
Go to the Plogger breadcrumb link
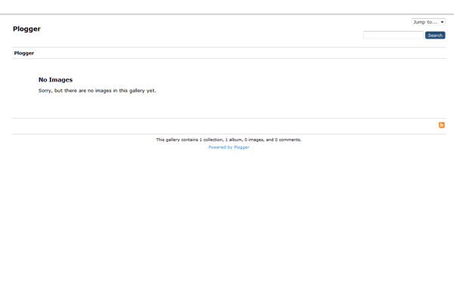[24, 53]
